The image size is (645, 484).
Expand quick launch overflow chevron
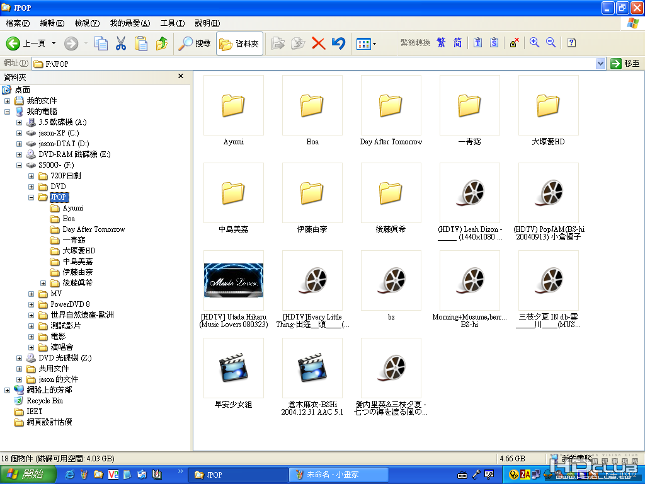(181, 471)
